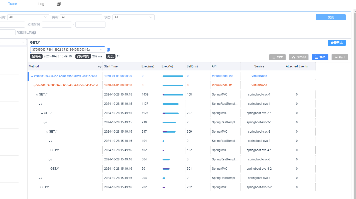Click the VirtualNode: #1 API text
356x199 pixels.
tap(222, 85)
